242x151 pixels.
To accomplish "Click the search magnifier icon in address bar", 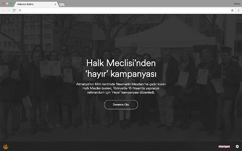I will pos(20,10).
